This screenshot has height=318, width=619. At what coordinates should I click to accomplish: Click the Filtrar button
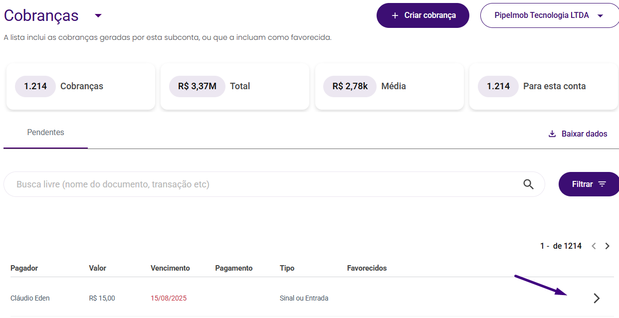pyautogui.click(x=589, y=184)
